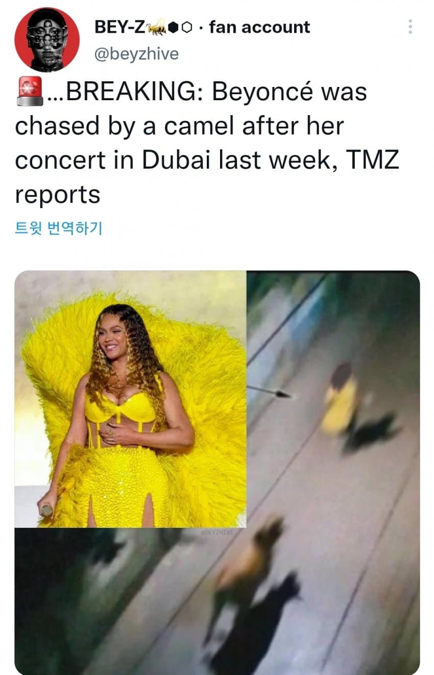434x675 pixels.
Task: Open the Beyoncé yellow feather dress photo
Action: [x=130, y=399]
